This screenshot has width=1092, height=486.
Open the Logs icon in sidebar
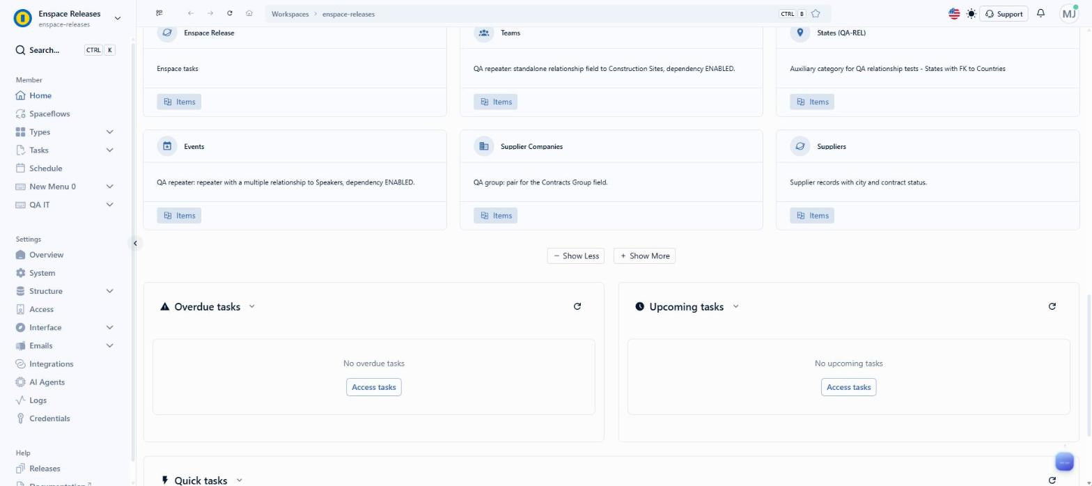coord(20,400)
